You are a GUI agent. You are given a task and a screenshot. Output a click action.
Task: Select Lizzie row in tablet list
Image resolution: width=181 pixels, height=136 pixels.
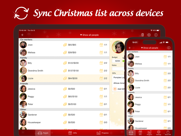point(64,78)
